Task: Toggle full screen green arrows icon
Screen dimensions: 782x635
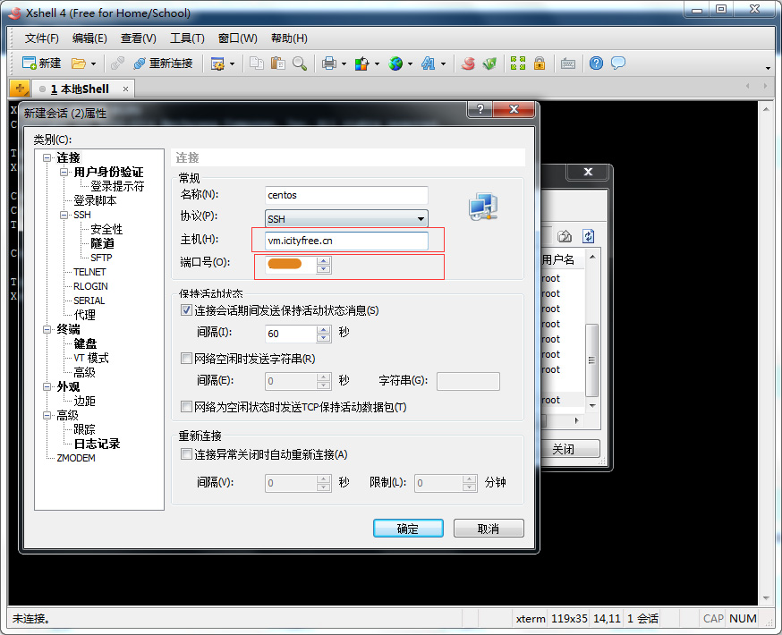Action: coord(518,63)
